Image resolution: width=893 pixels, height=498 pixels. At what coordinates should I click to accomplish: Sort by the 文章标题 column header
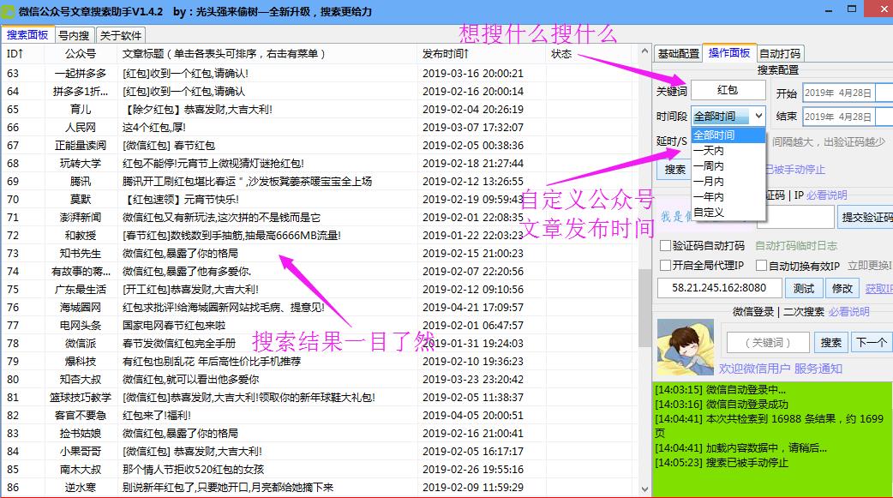pos(267,53)
